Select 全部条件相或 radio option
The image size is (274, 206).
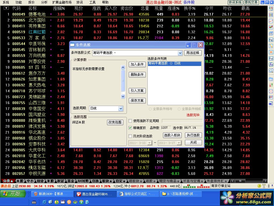tap(179, 109)
